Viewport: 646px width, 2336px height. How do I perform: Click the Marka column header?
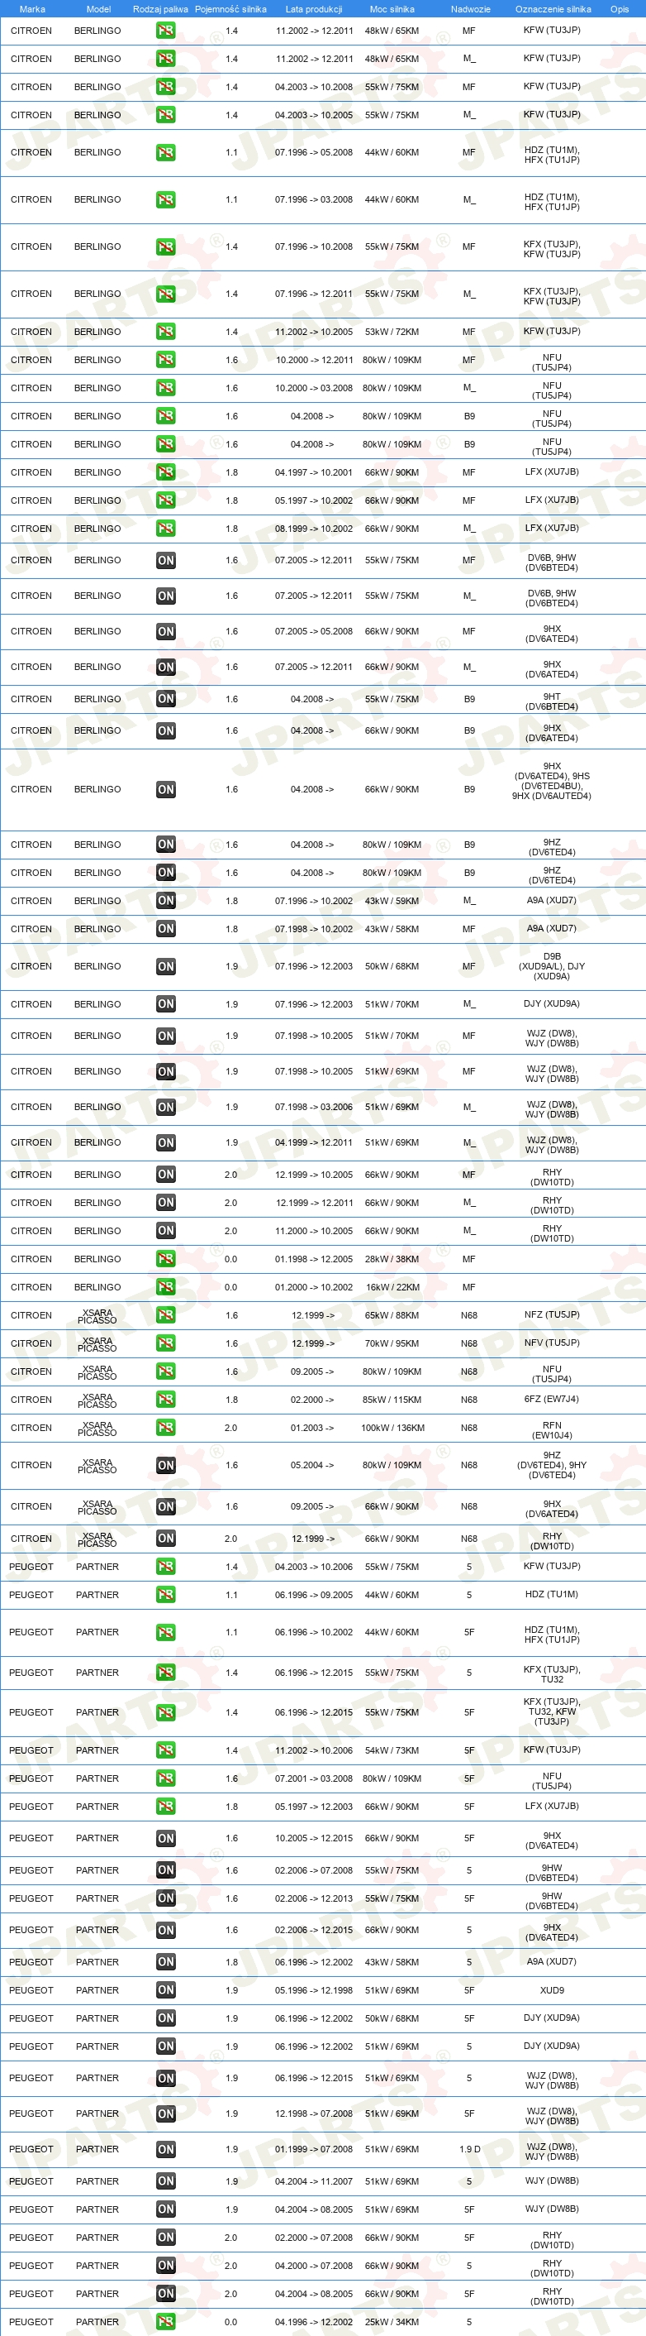32,9
